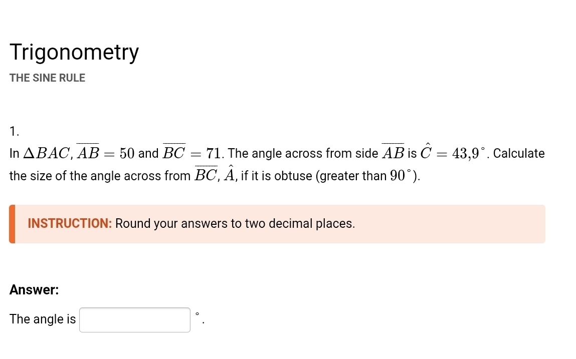Click the THE SINE RULE subheading
This screenshot has width=576, height=359.
(47, 78)
